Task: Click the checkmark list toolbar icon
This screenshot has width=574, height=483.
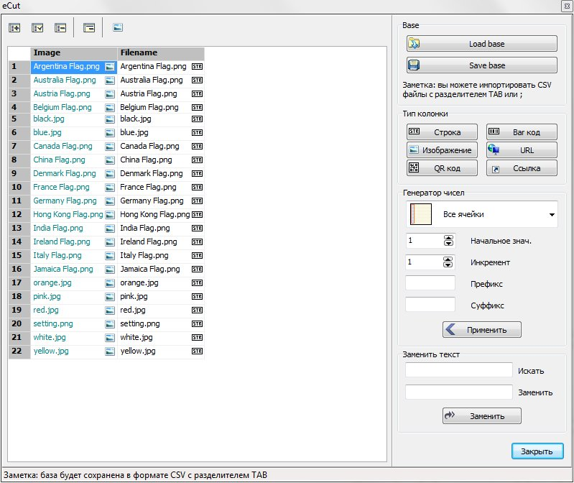Action: (38, 28)
